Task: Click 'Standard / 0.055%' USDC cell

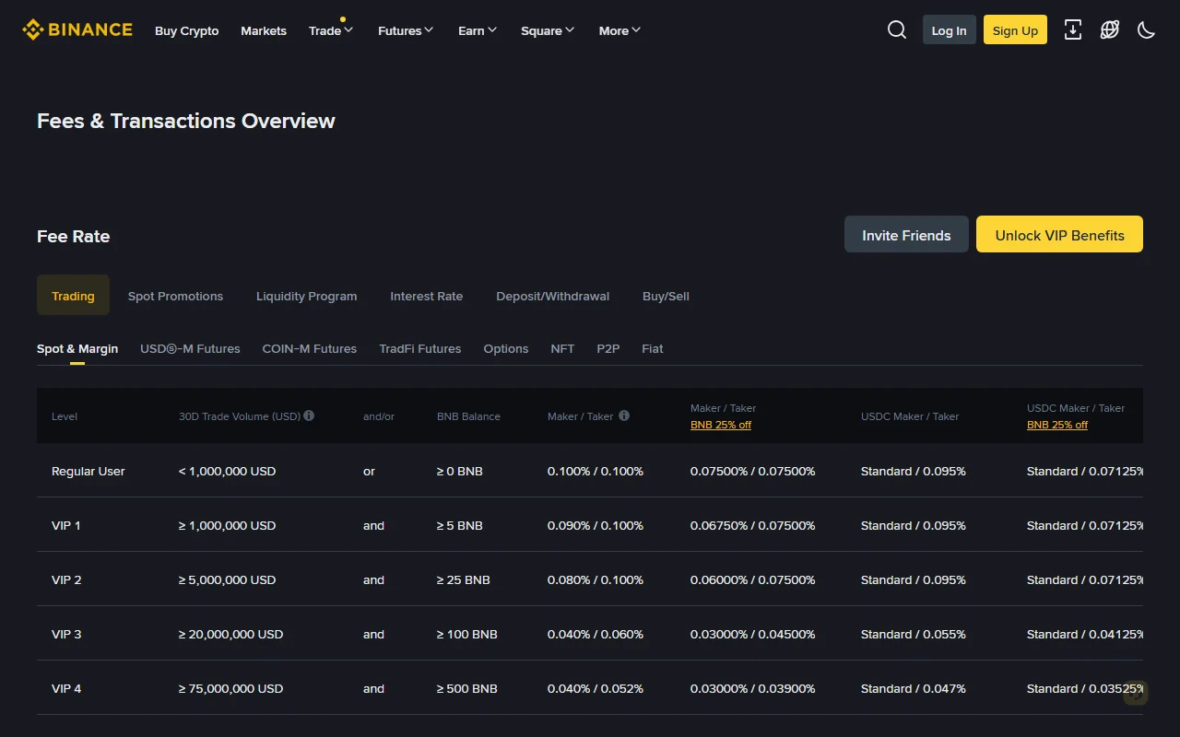Action: click(x=914, y=634)
